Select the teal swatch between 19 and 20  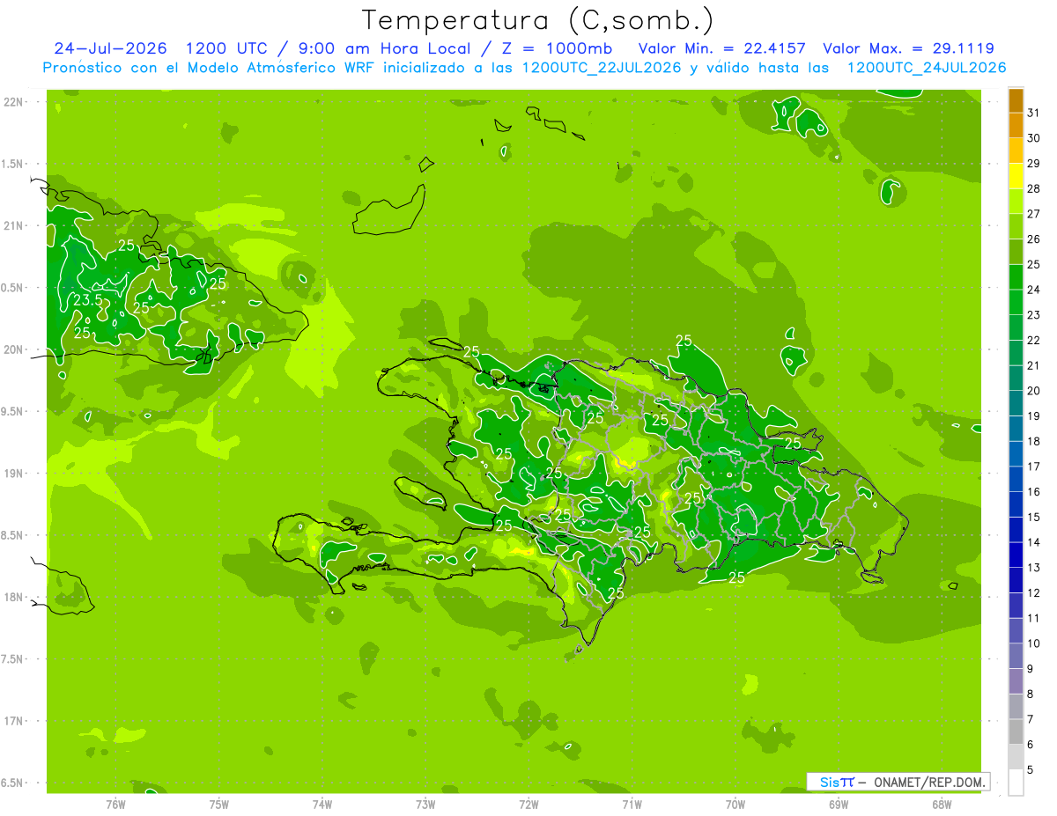point(1016,403)
